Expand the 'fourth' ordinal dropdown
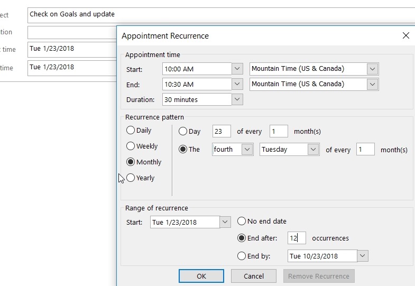The image size is (415, 286). point(247,150)
